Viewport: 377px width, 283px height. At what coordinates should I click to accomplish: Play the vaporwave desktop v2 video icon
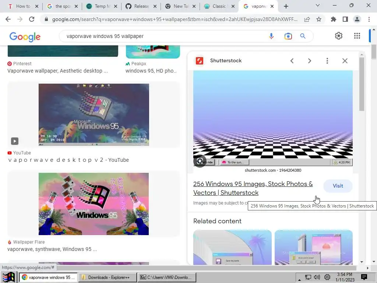pyautogui.click(x=15, y=141)
